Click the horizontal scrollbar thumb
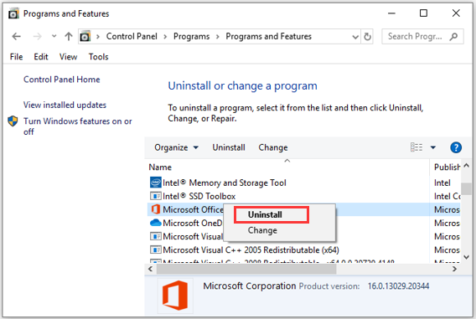 click(246, 269)
